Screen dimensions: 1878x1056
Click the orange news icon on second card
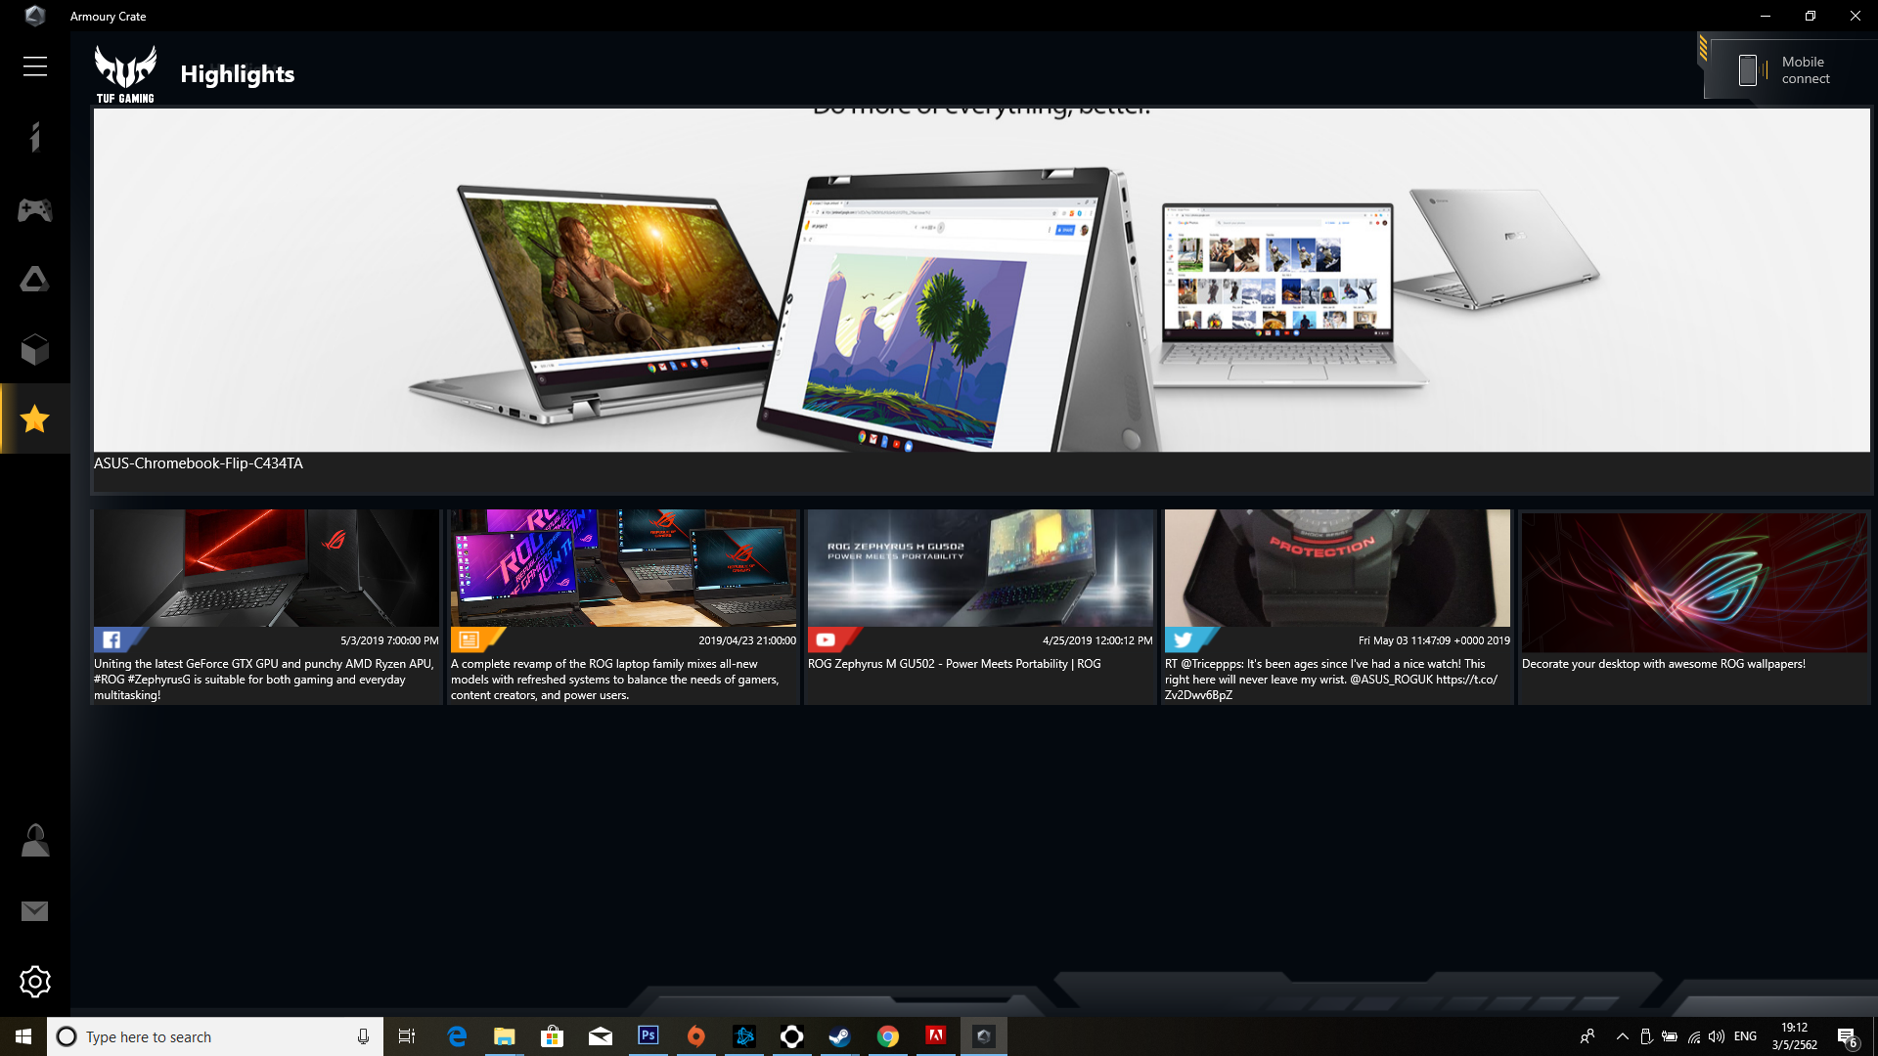pos(469,640)
